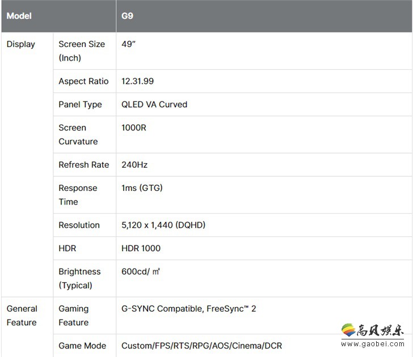Image resolution: width=413 pixels, height=357 pixels.
Task: Click the Display category cell
Action: coord(20,44)
